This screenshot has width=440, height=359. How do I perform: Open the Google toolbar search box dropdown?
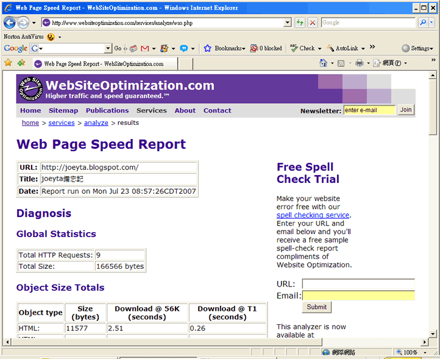(108, 49)
